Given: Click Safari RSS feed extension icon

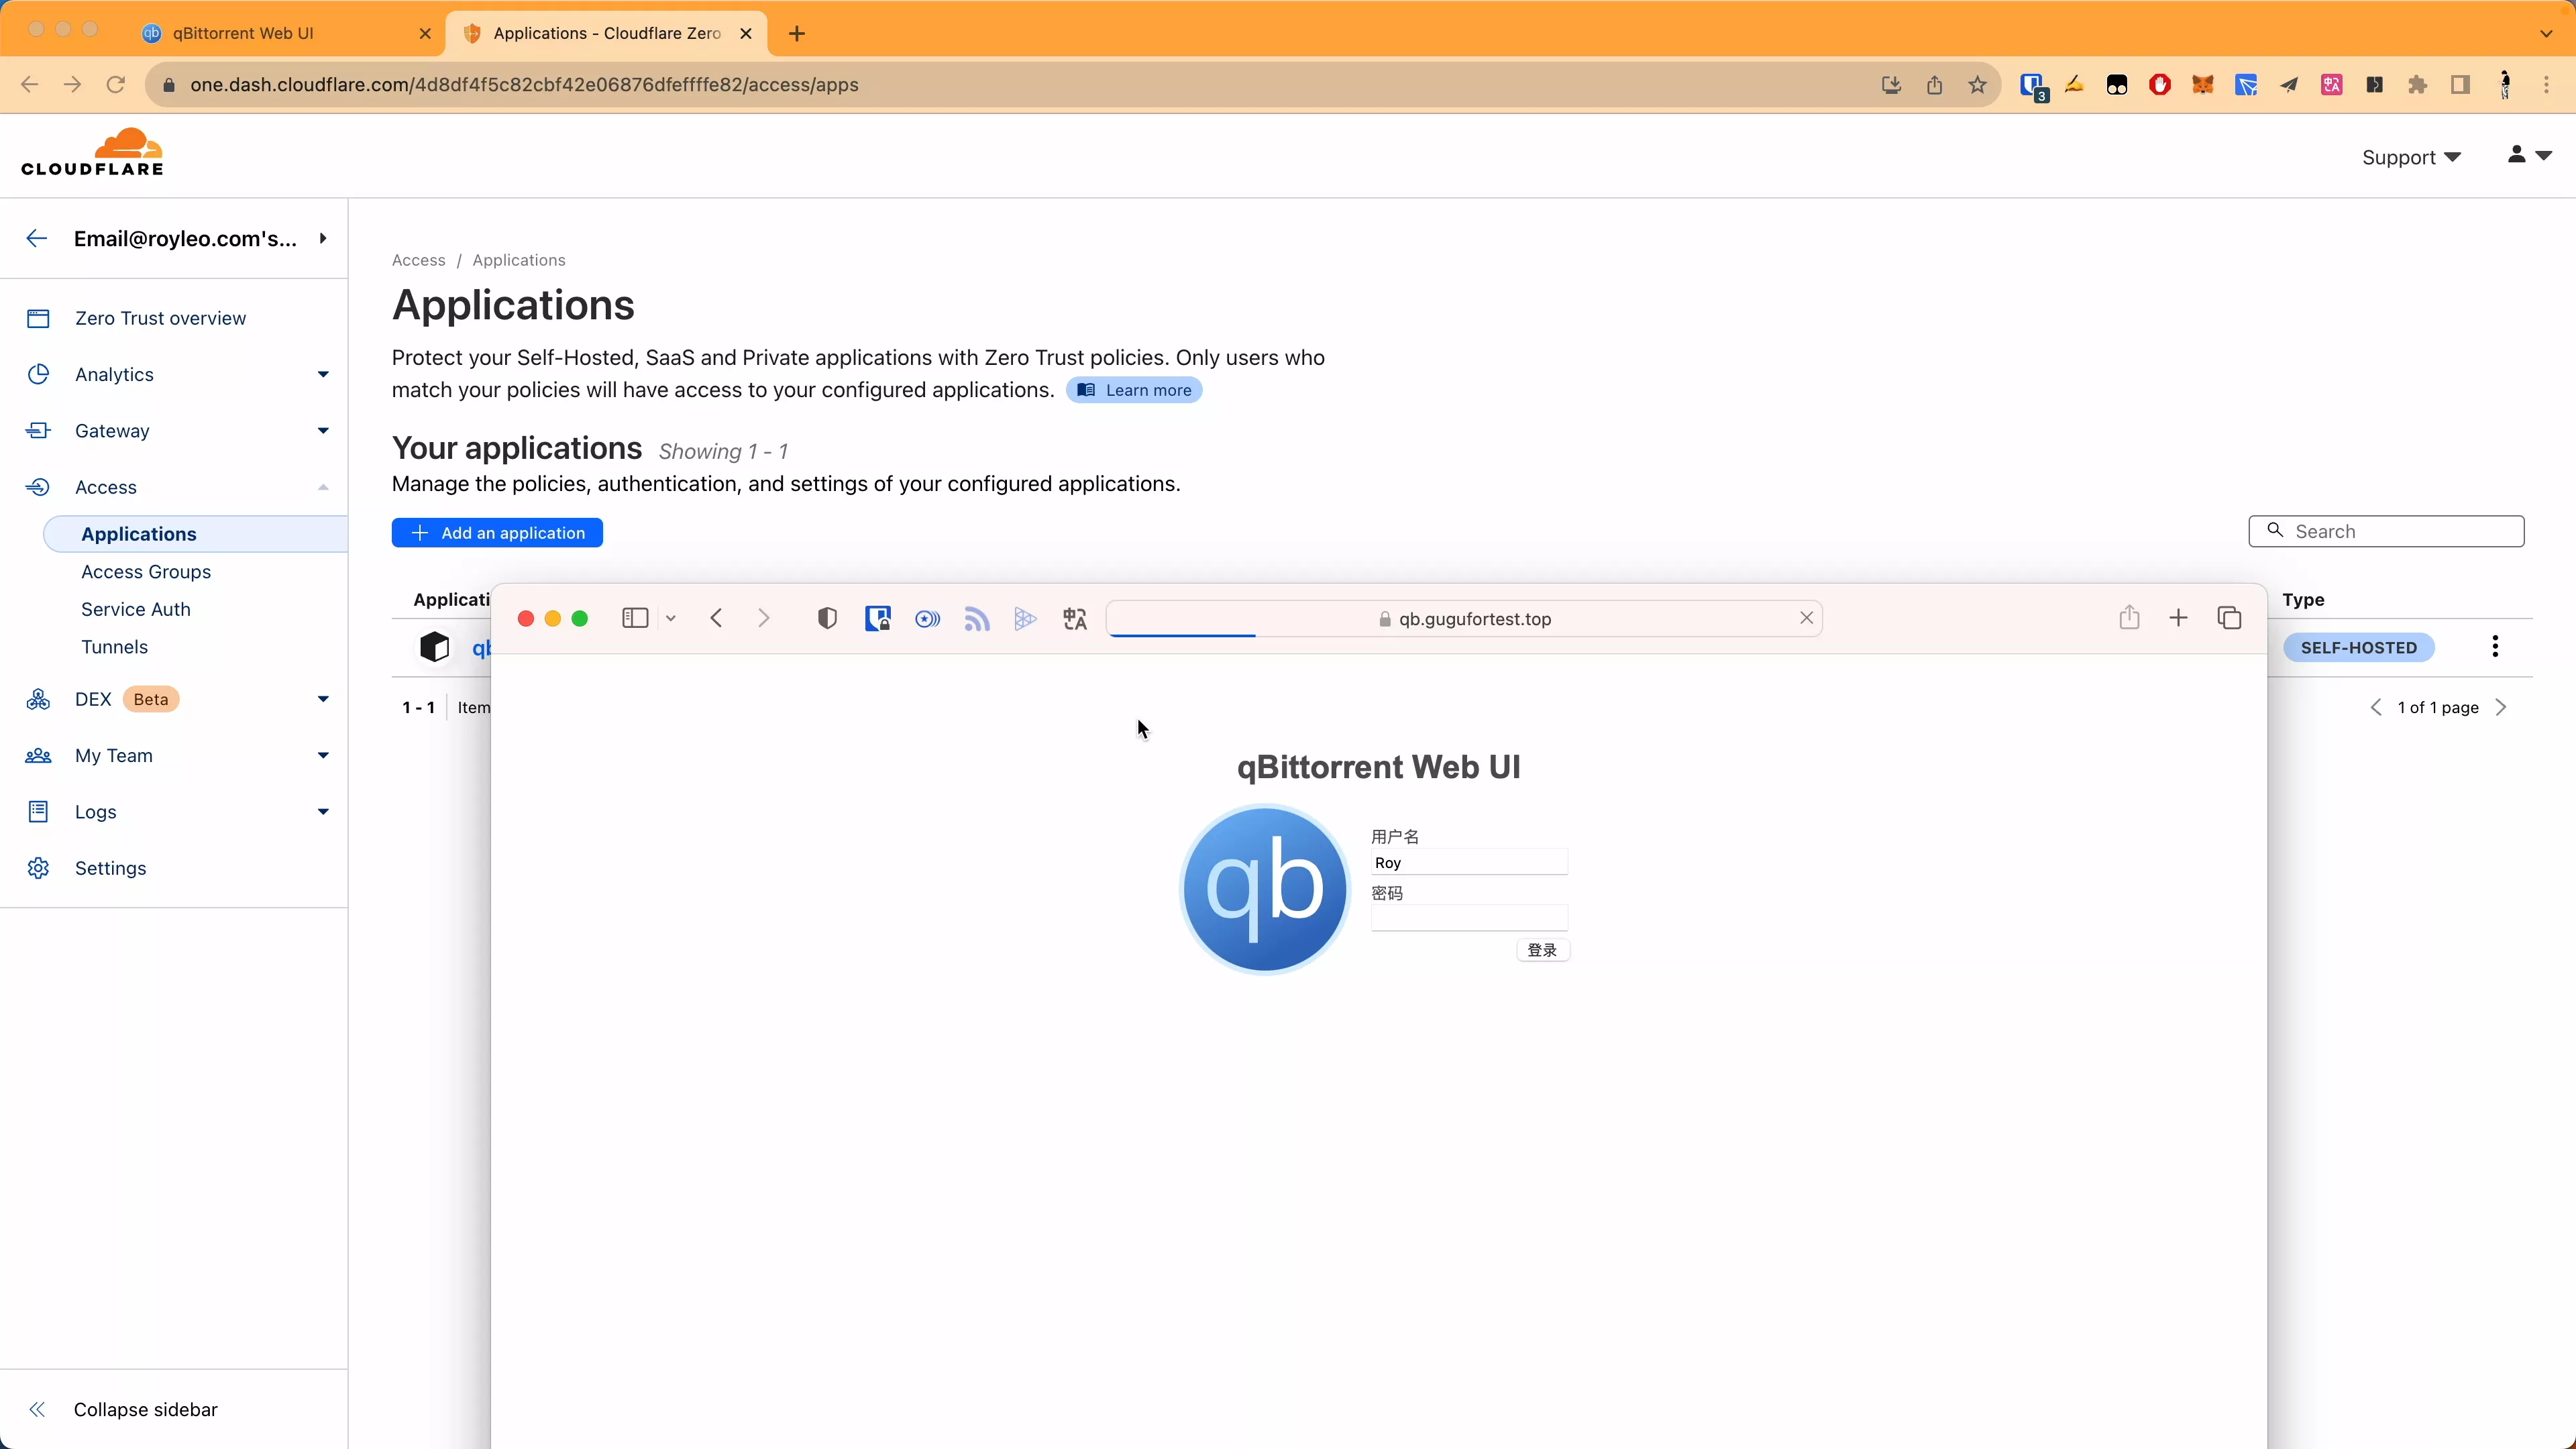Looking at the screenshot, I should (x=977, y=619).
